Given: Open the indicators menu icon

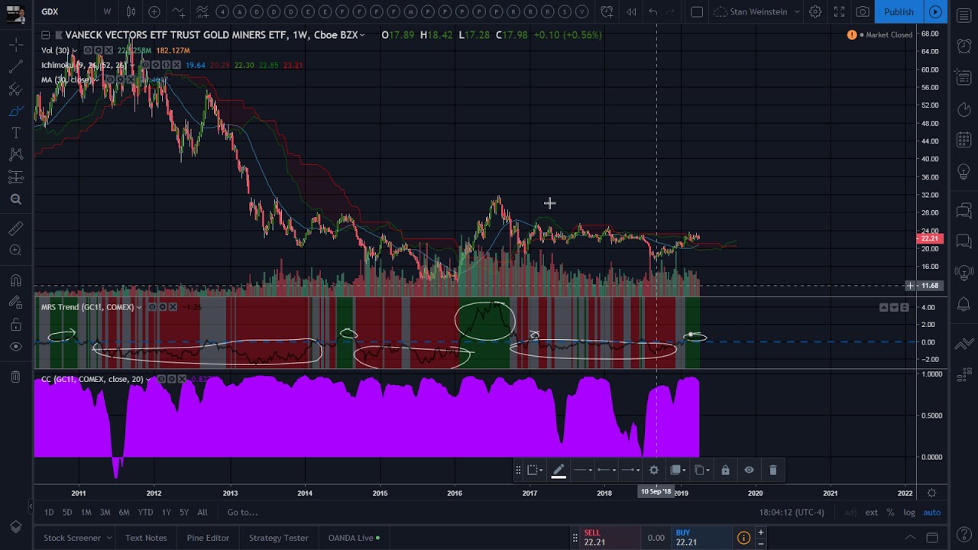Looking at the screenshot, I should point(178,11).
